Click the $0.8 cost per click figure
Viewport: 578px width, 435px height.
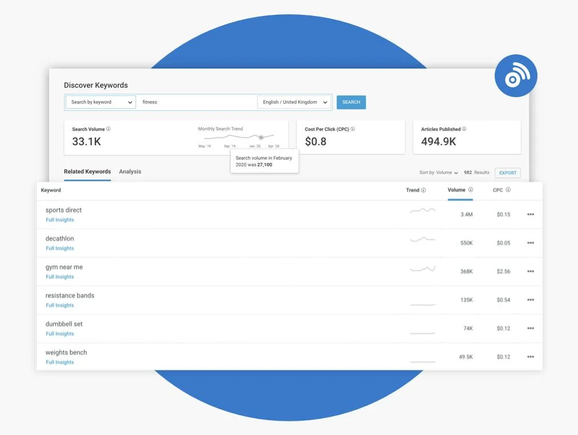(x=315, y=142)
